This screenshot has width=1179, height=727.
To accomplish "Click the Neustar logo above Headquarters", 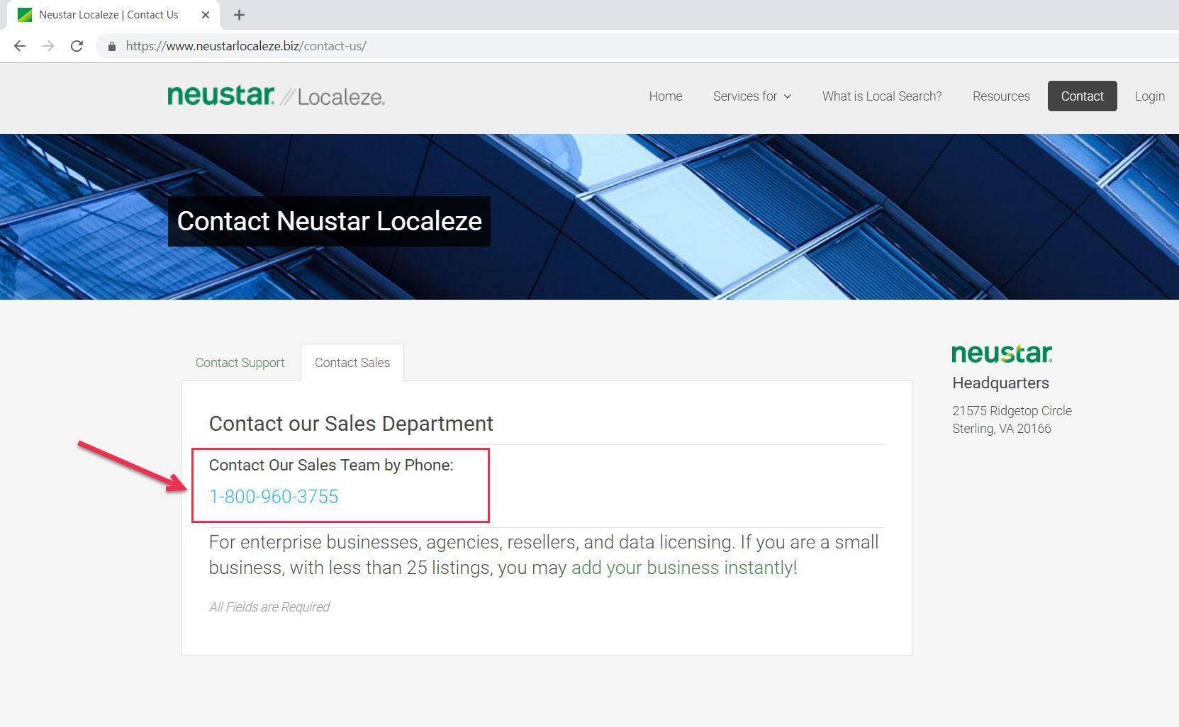I will (1001, 353).
